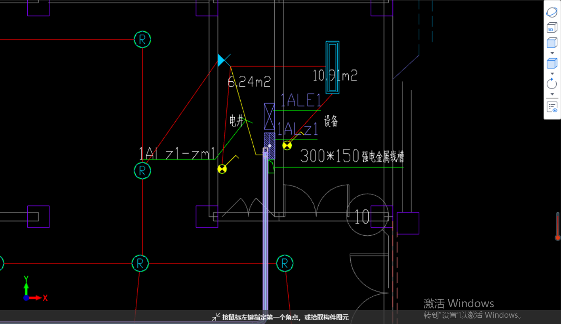Click the 强电金属线槽 annotation text
The height and width of the screenshot is (324, 561).
coord(383,157)
